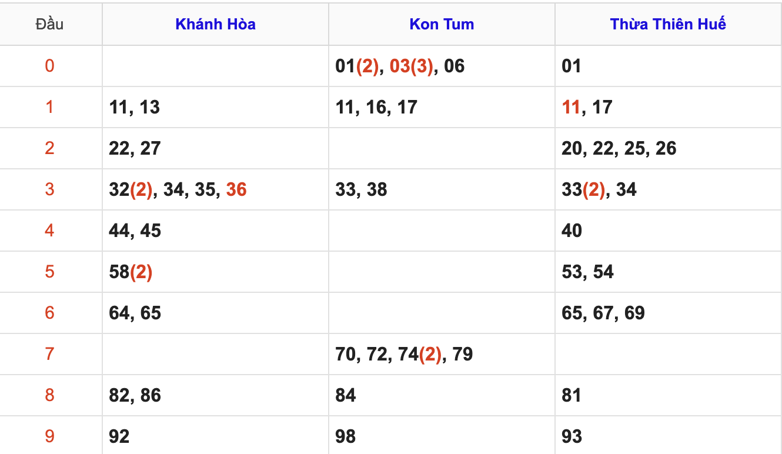
Task: Open the Khánh Hòa province link
Action: tap(215, 24)
